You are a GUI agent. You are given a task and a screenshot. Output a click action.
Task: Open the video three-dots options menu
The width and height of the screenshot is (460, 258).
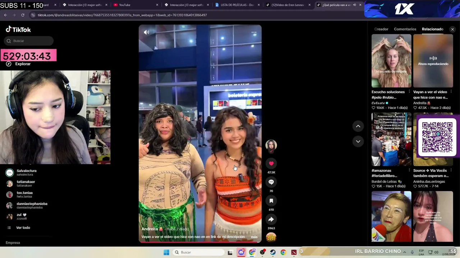254,32
